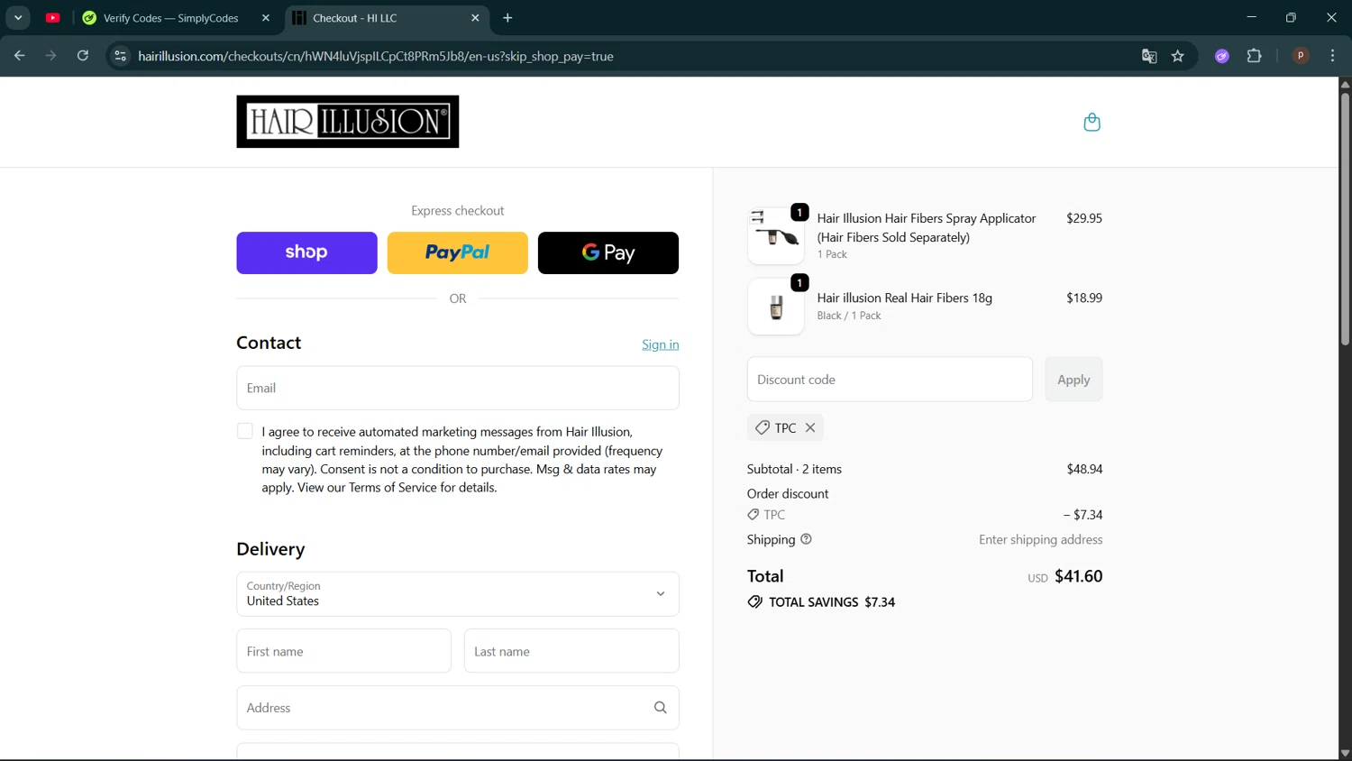Image resolution: width=1352 pixels, height=761 pixels.
Task: Open Chrome three-dot menu
Action: click(x=1332, y=56)
